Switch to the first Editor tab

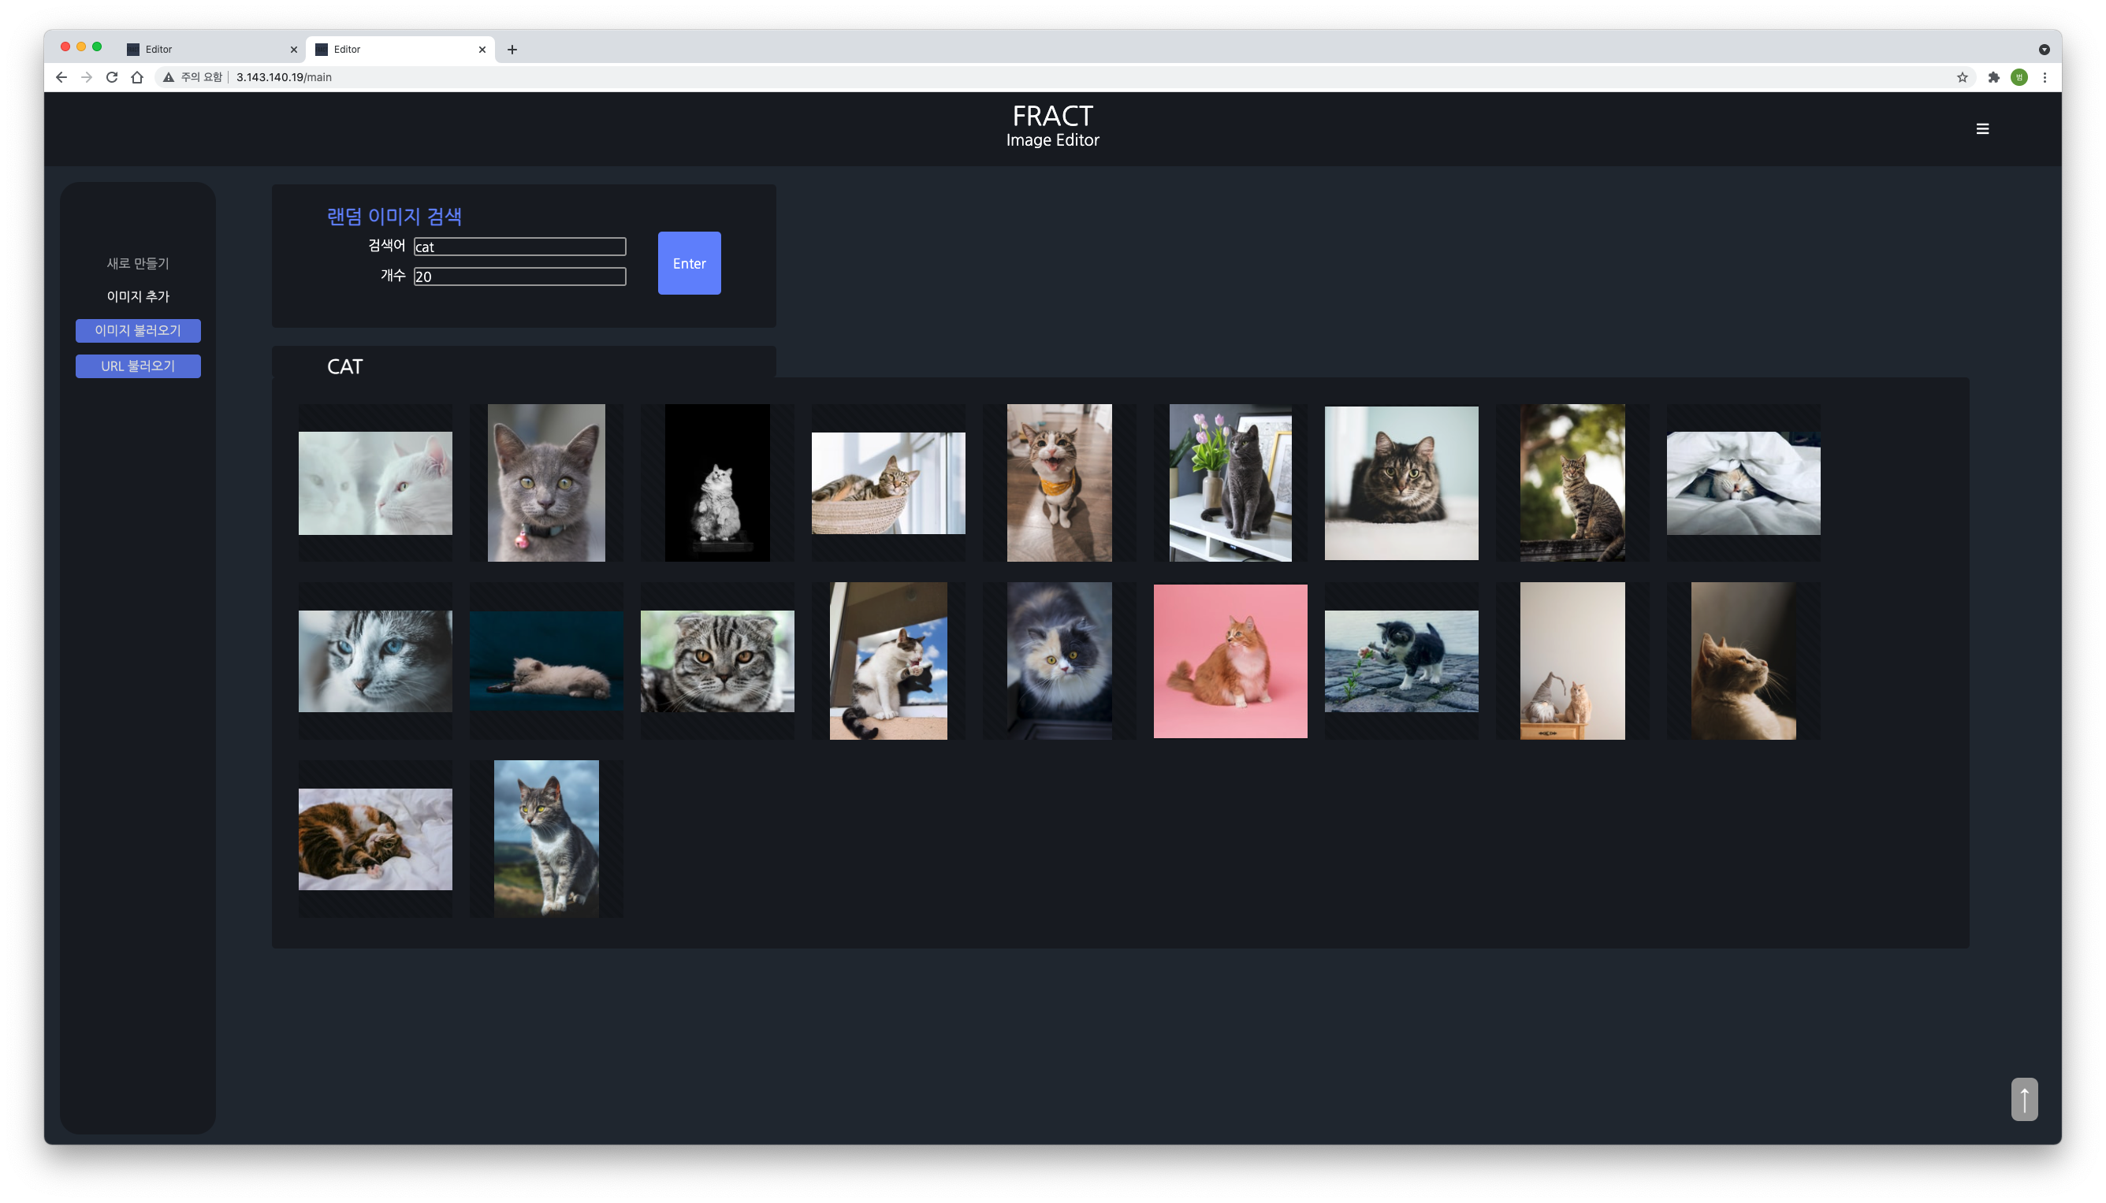[207, 50]
